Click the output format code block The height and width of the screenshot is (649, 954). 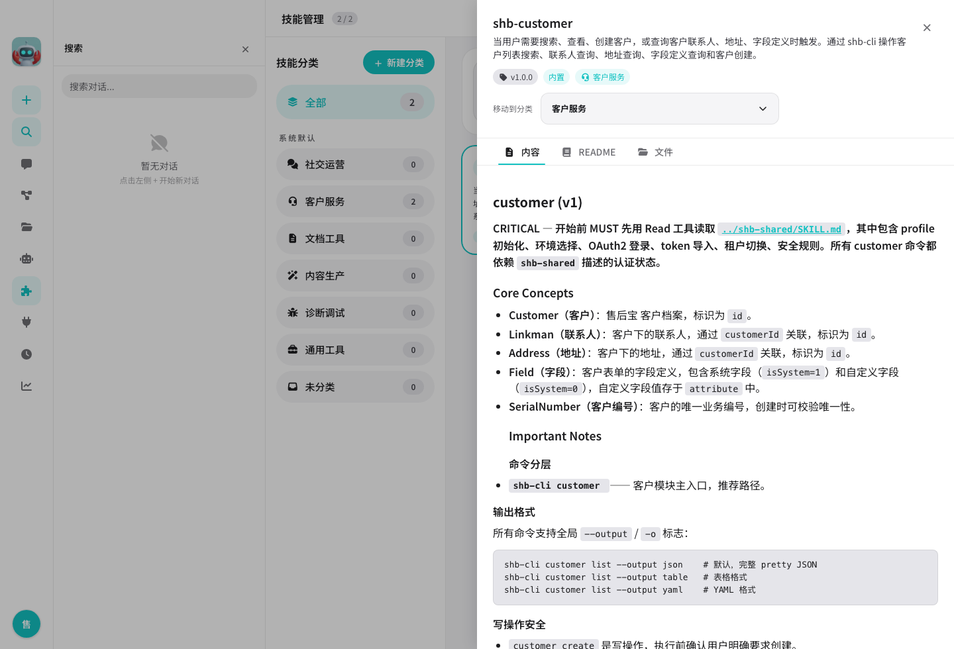tap(715, 577)
